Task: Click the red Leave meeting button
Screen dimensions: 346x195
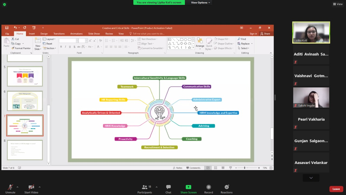Action: tap(336, 189)
